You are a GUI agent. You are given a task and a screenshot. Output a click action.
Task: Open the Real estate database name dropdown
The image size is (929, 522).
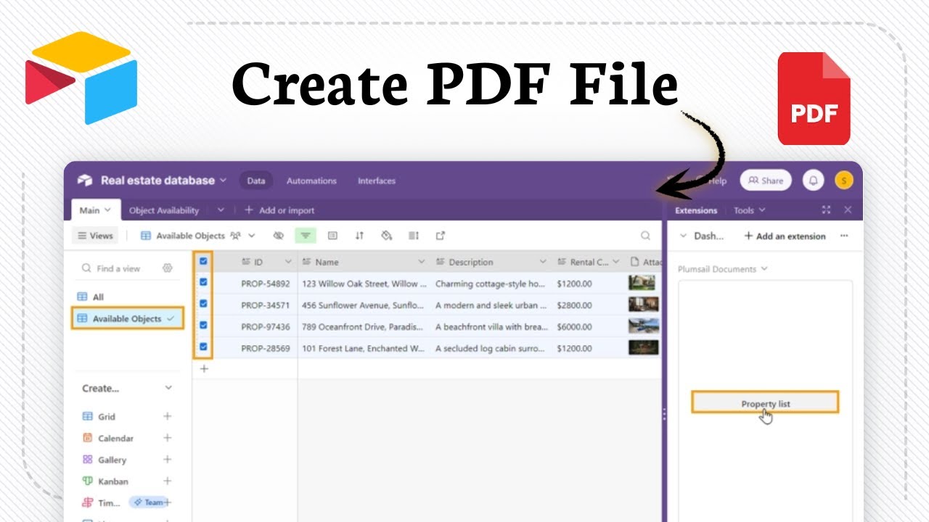223,181
